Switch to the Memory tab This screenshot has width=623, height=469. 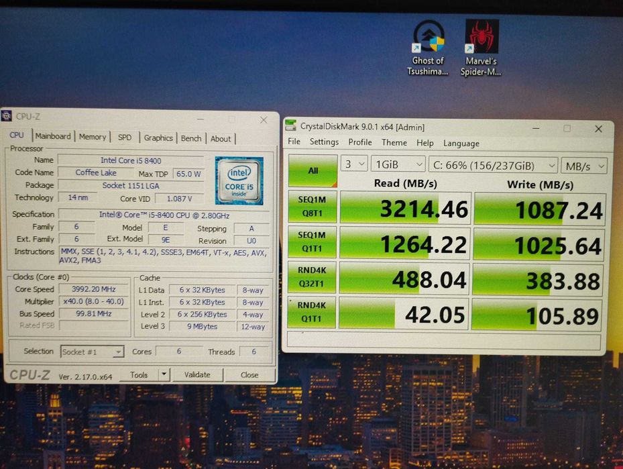(x=92, y=137)
